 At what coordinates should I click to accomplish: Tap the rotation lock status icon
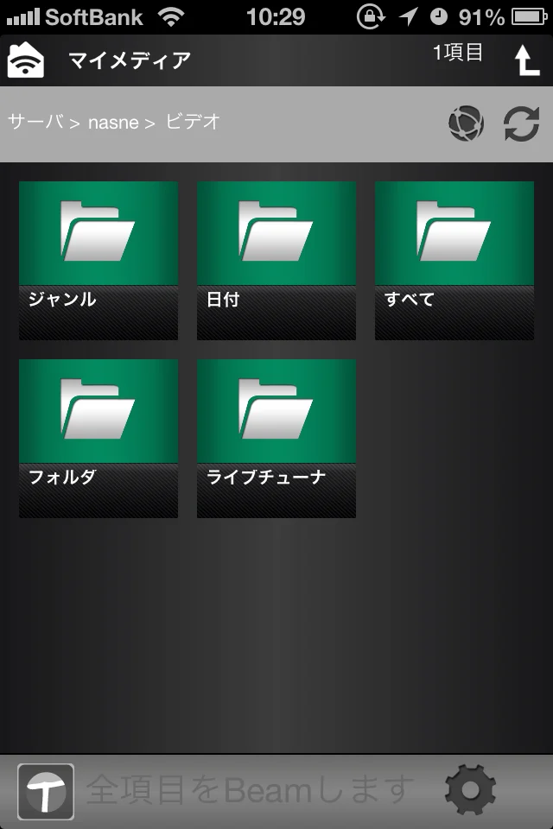(x=371, y=16)
